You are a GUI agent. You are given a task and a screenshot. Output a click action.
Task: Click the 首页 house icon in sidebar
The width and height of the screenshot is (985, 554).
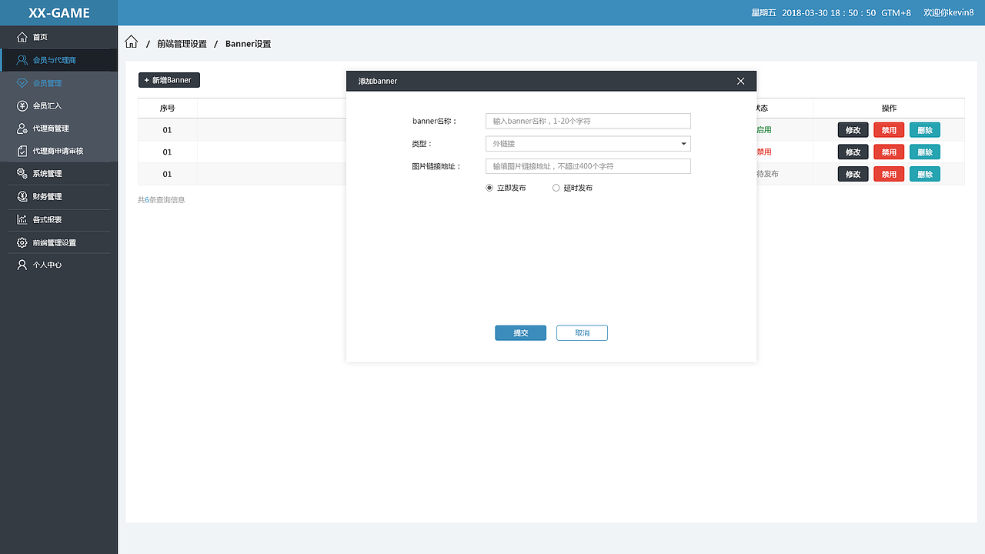(x=22, y=37)
